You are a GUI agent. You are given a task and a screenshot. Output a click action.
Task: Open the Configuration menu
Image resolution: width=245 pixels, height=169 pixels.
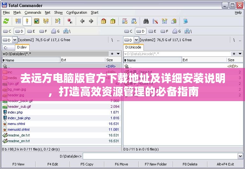click(x=77, y=12)
